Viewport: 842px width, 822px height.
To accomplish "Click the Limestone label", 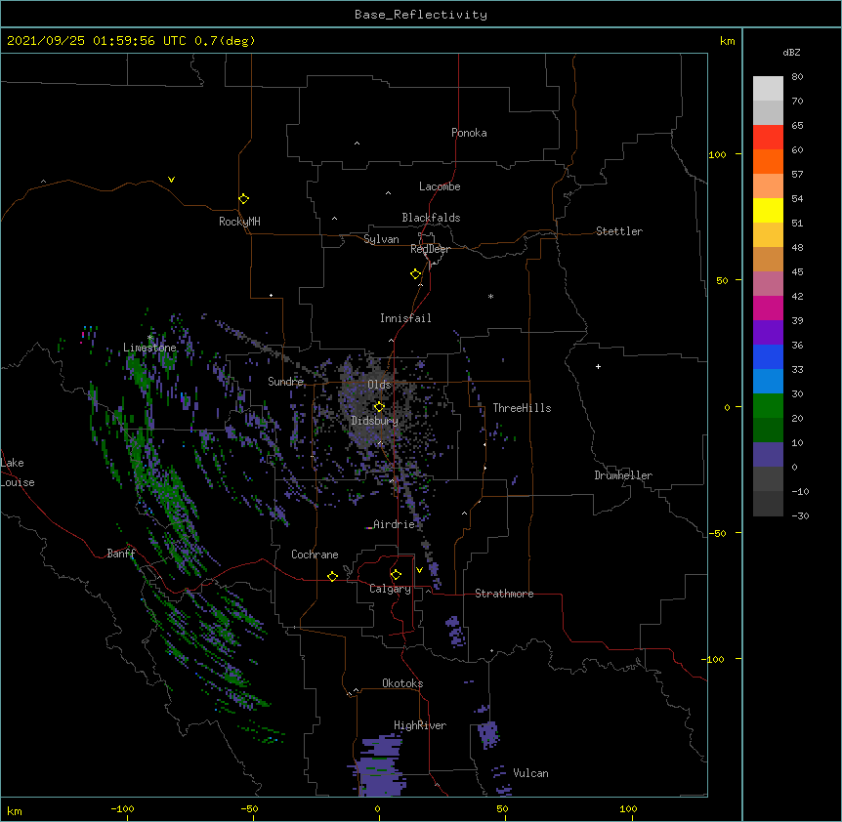I will (x=149, y=348).
